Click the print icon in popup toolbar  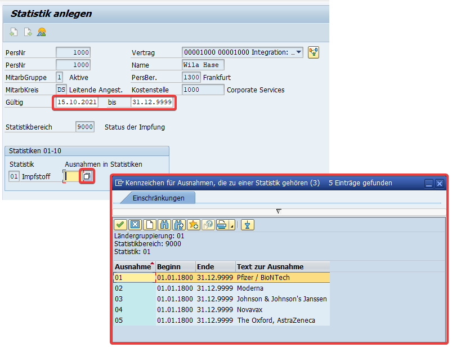(222, 225)
